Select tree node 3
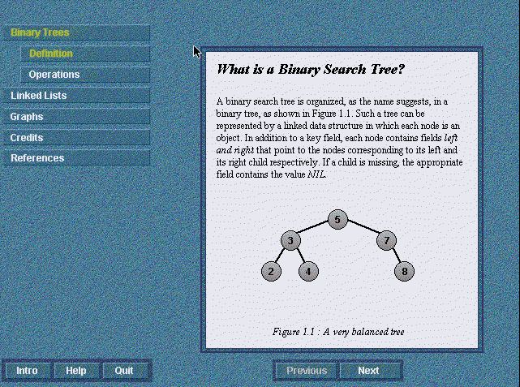The width and height of the screenshot is (520, 387). [290, 240]
